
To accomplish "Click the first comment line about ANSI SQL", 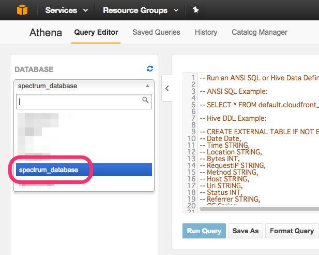I will pos(260,78).
